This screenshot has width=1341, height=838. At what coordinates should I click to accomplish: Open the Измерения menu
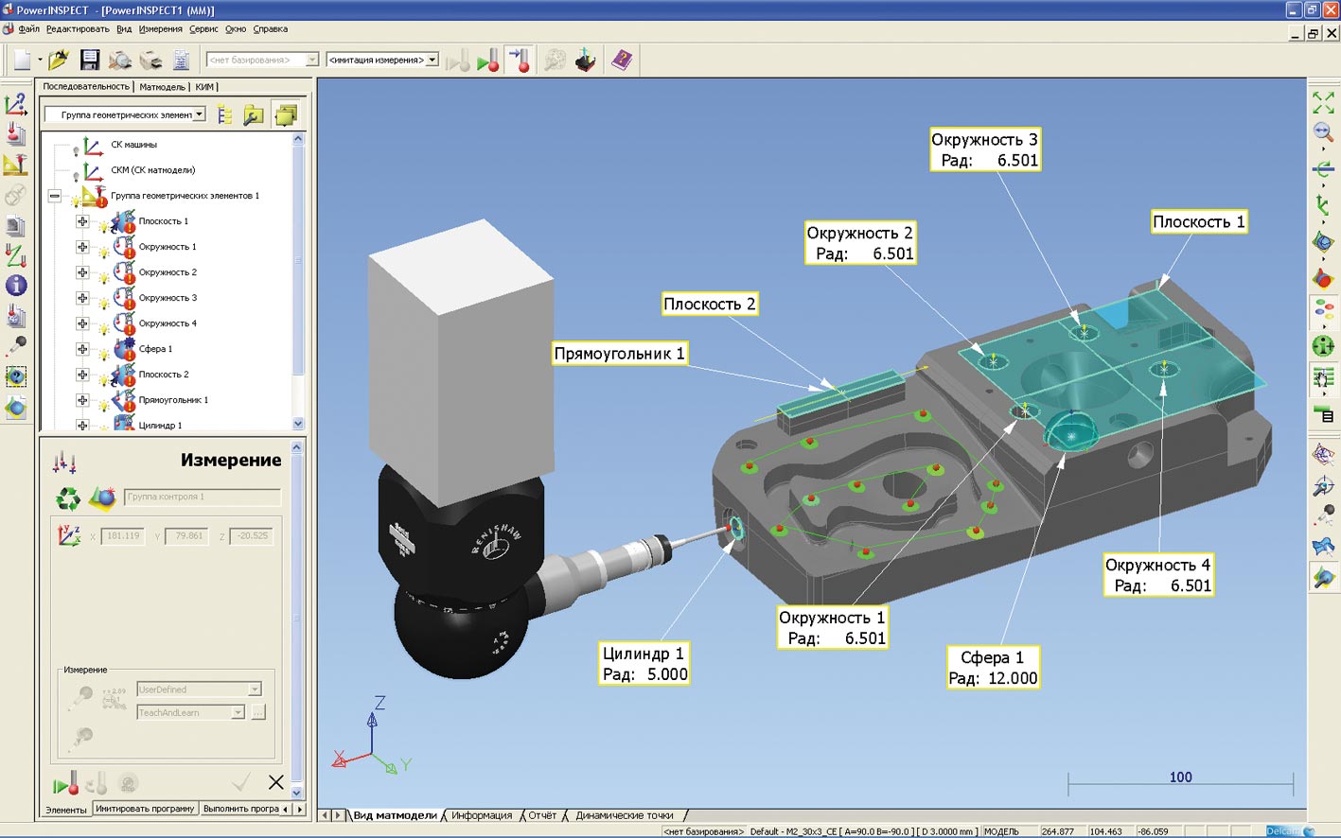[160, 29]
